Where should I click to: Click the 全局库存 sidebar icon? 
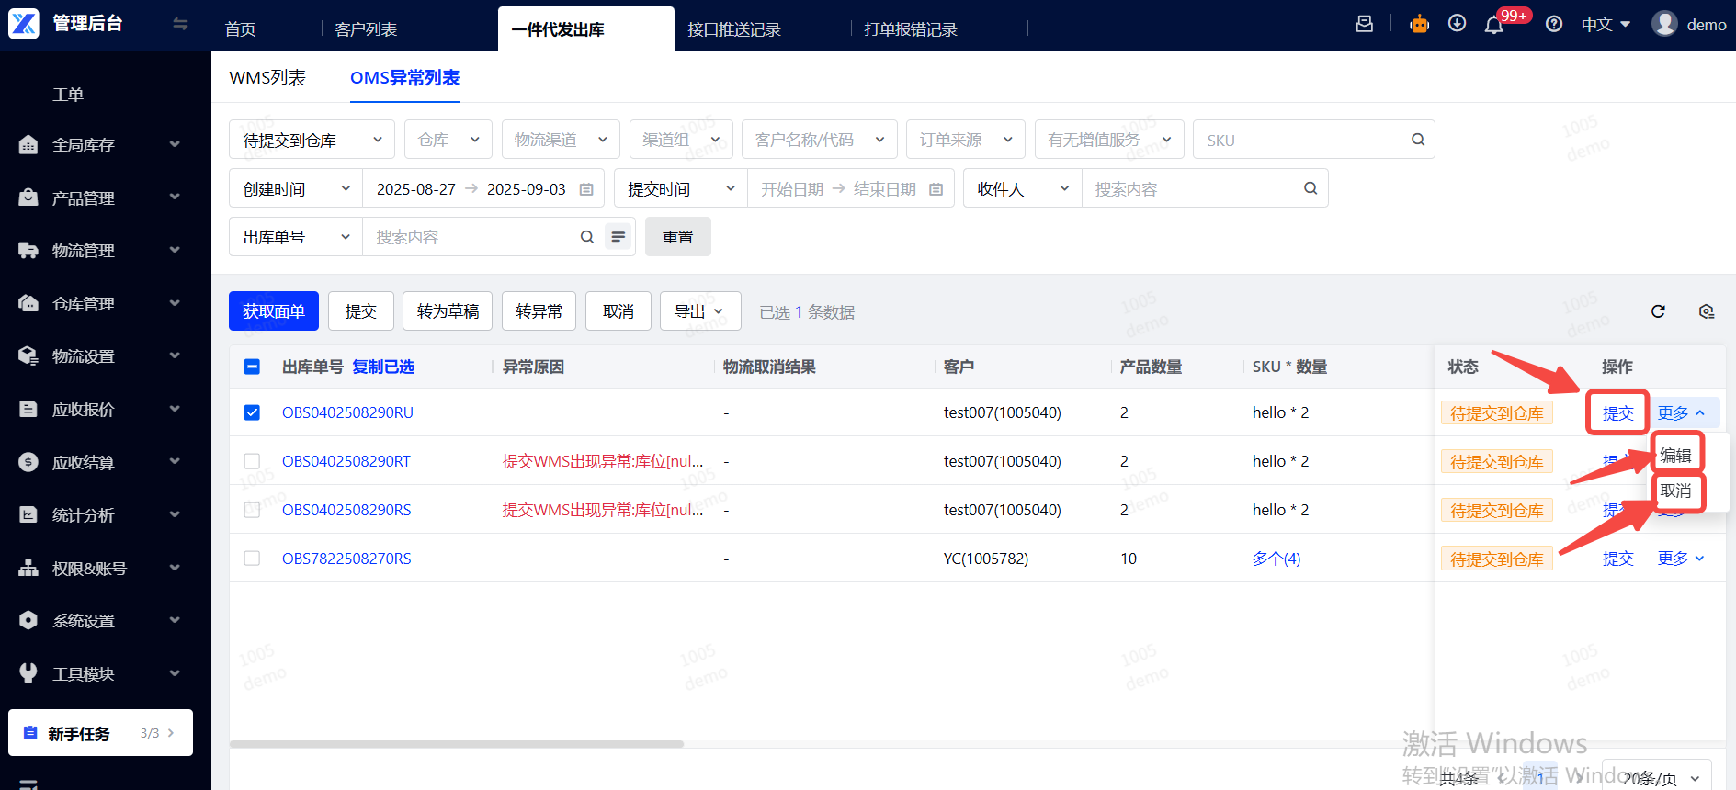point(28,145)
